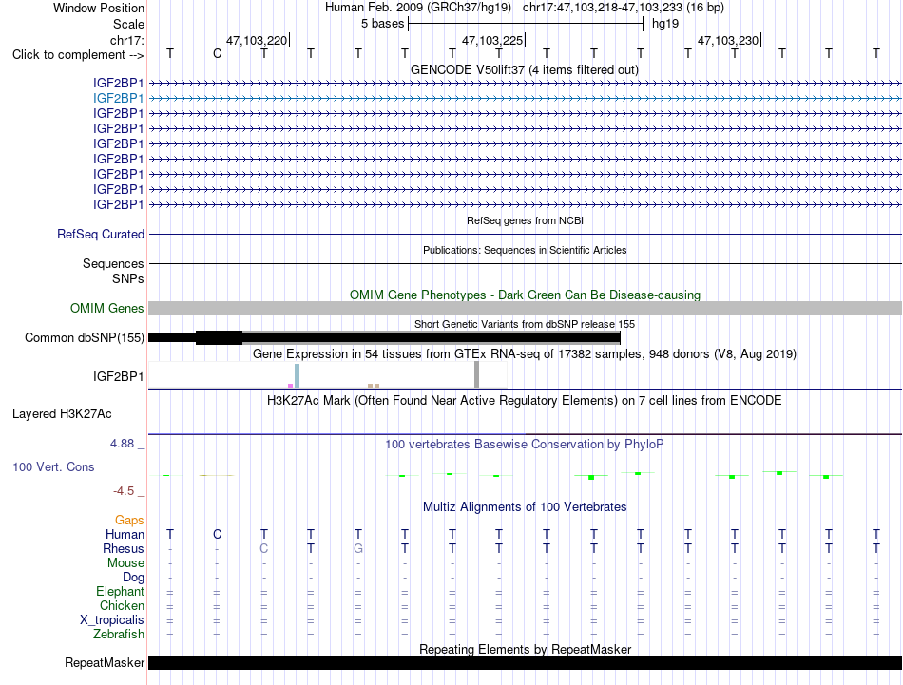
Task: Click the 'Chicken' alignment row label
Action: 122,605
